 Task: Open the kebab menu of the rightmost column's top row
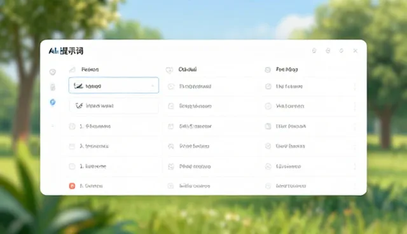(355, 86)
